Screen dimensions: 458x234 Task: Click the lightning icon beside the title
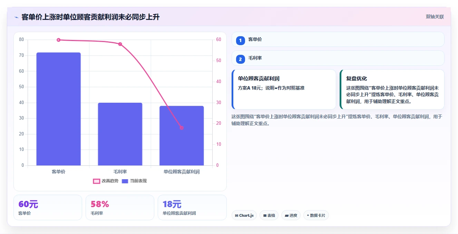tap(16, 17)
